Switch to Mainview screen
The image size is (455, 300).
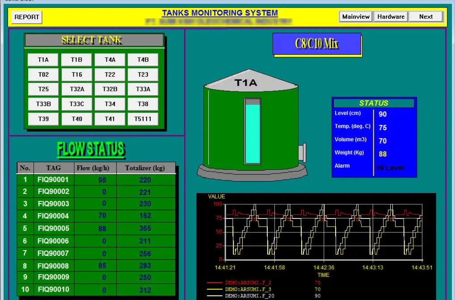(x=356, y=16)
